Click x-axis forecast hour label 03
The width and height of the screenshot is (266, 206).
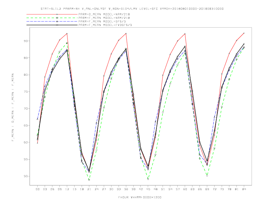[45, 189]
